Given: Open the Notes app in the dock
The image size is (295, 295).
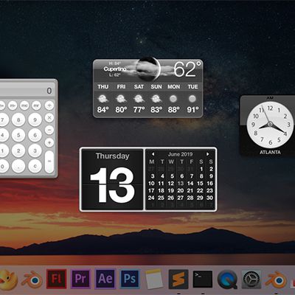Looking at the screenshot, I should 154,280.
